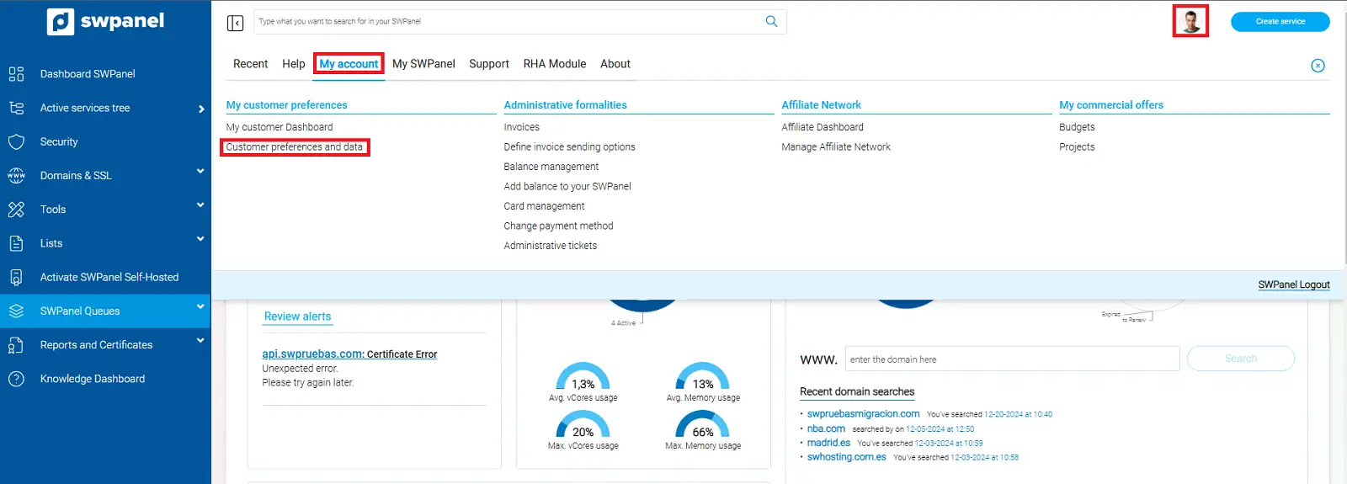Expand the Active services tree arrow
The width and height of the screenshot is (1347, 484).
[201, 109]
